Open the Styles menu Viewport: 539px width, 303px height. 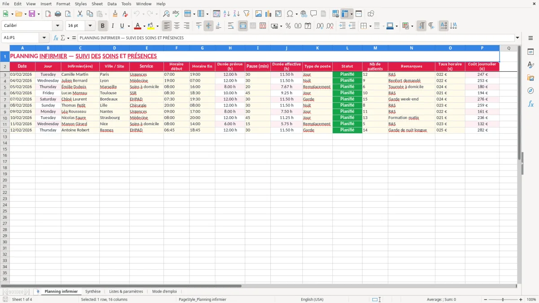(81, 4)
